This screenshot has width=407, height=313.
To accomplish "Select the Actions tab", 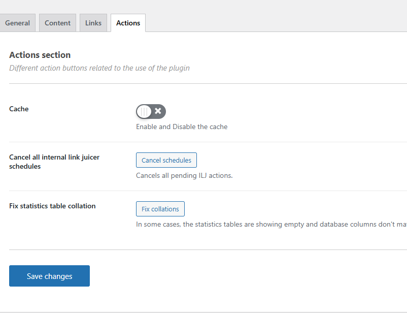I will [128, 23].
